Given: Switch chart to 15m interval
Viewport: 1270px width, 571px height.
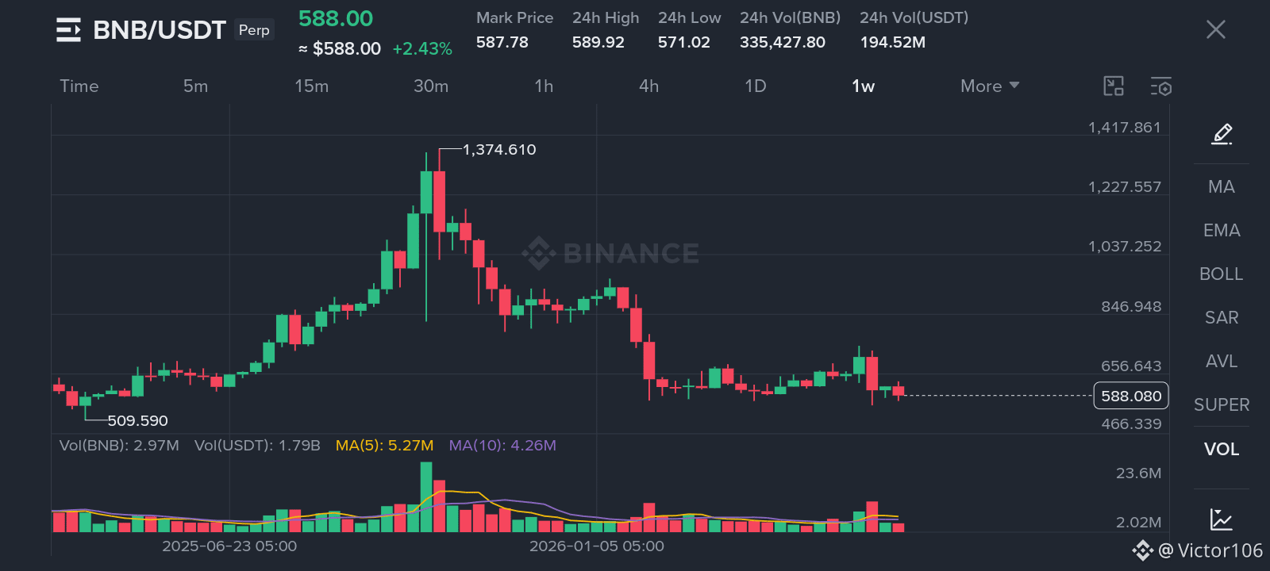Looking at the screenshot, I should click(311, 86).
